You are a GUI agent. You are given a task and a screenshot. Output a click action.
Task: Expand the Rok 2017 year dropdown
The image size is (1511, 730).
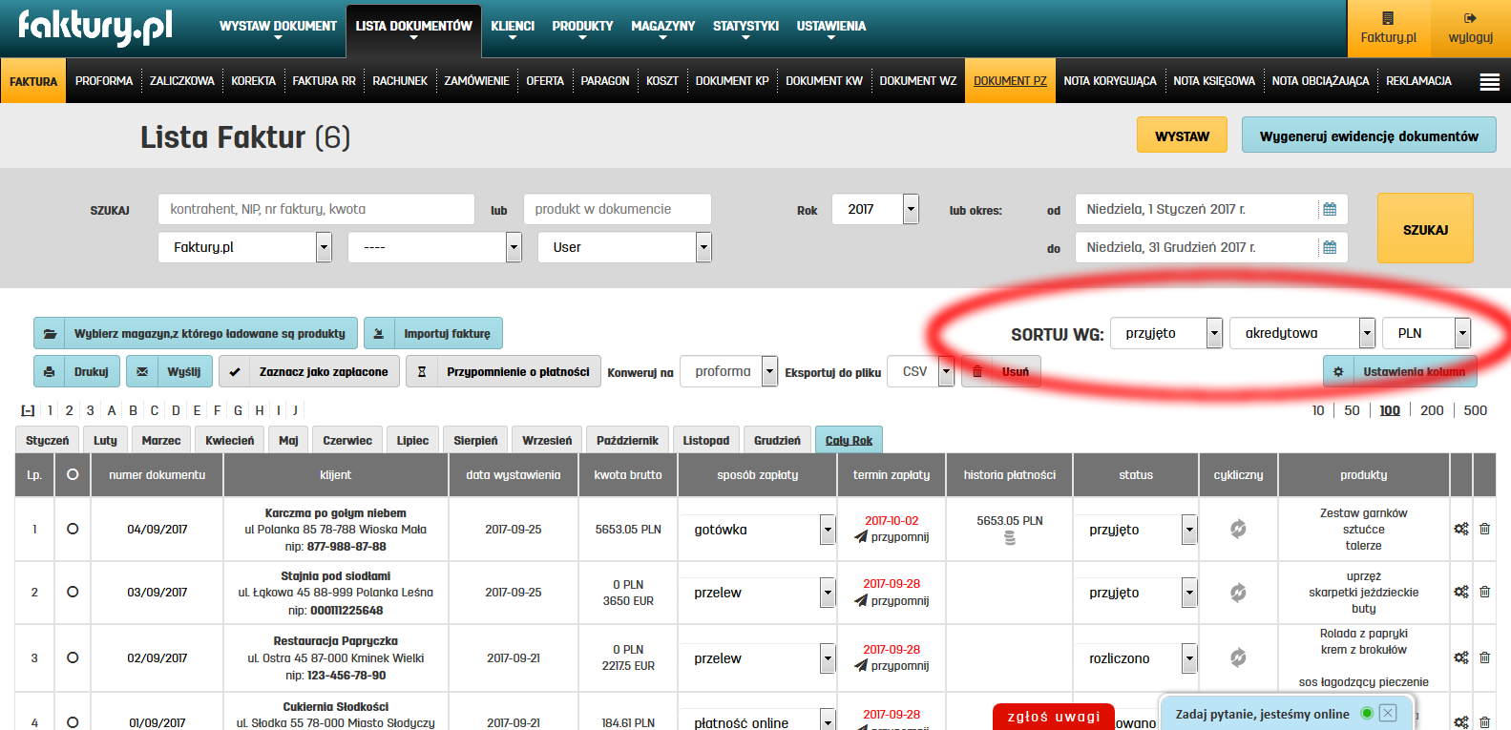[x=911, y=209]
